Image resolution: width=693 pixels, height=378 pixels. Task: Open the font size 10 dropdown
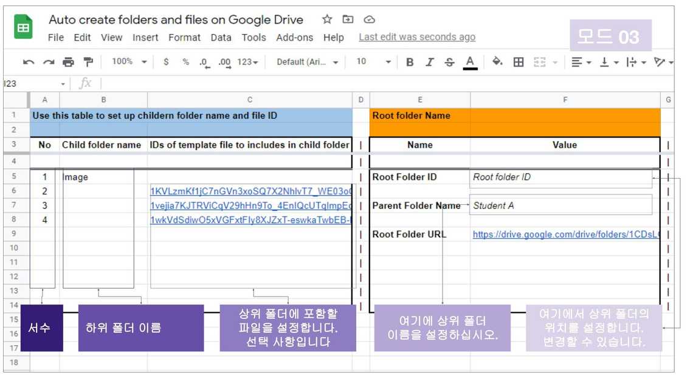(x=373, y=62)
